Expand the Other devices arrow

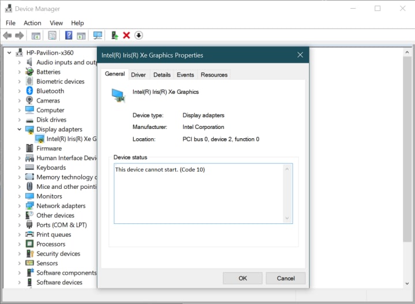[20, 215]
